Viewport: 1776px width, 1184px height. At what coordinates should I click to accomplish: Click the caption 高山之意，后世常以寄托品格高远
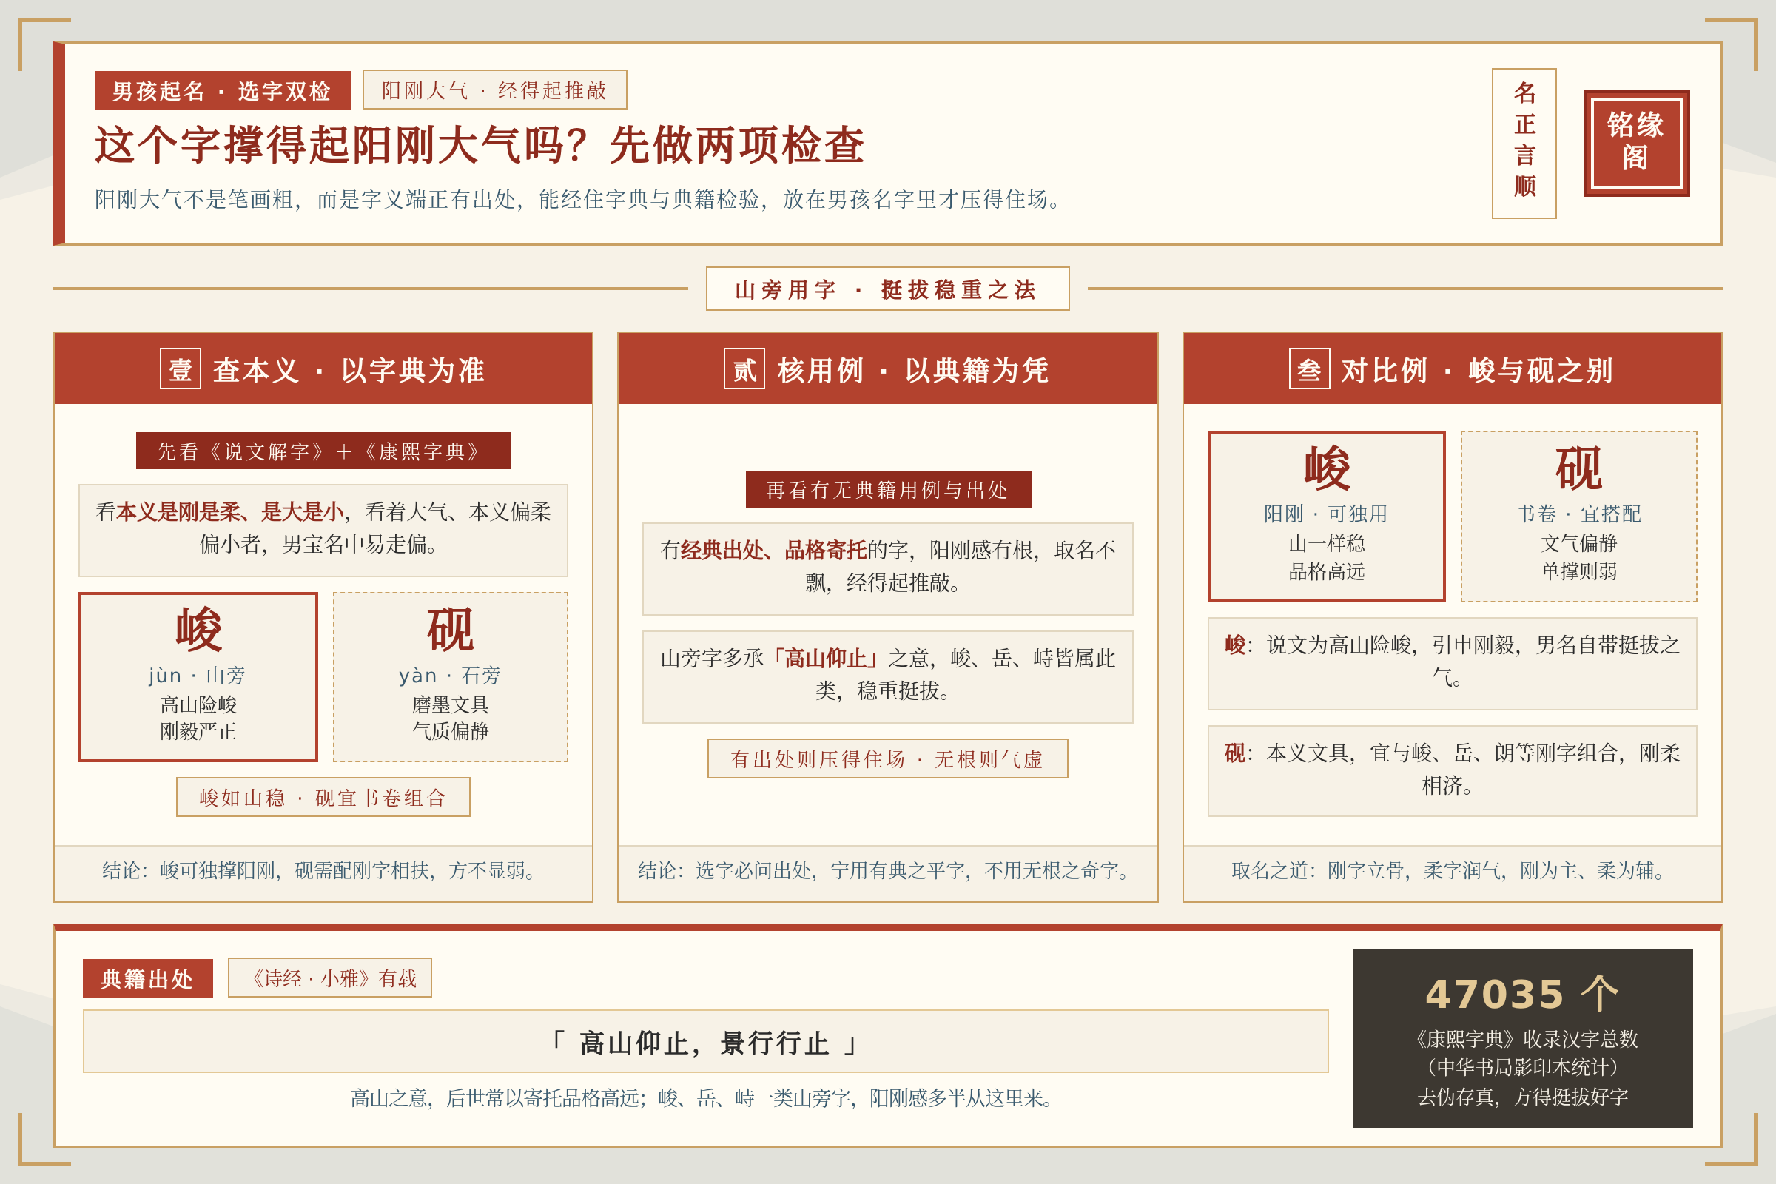coord(705,1098)
